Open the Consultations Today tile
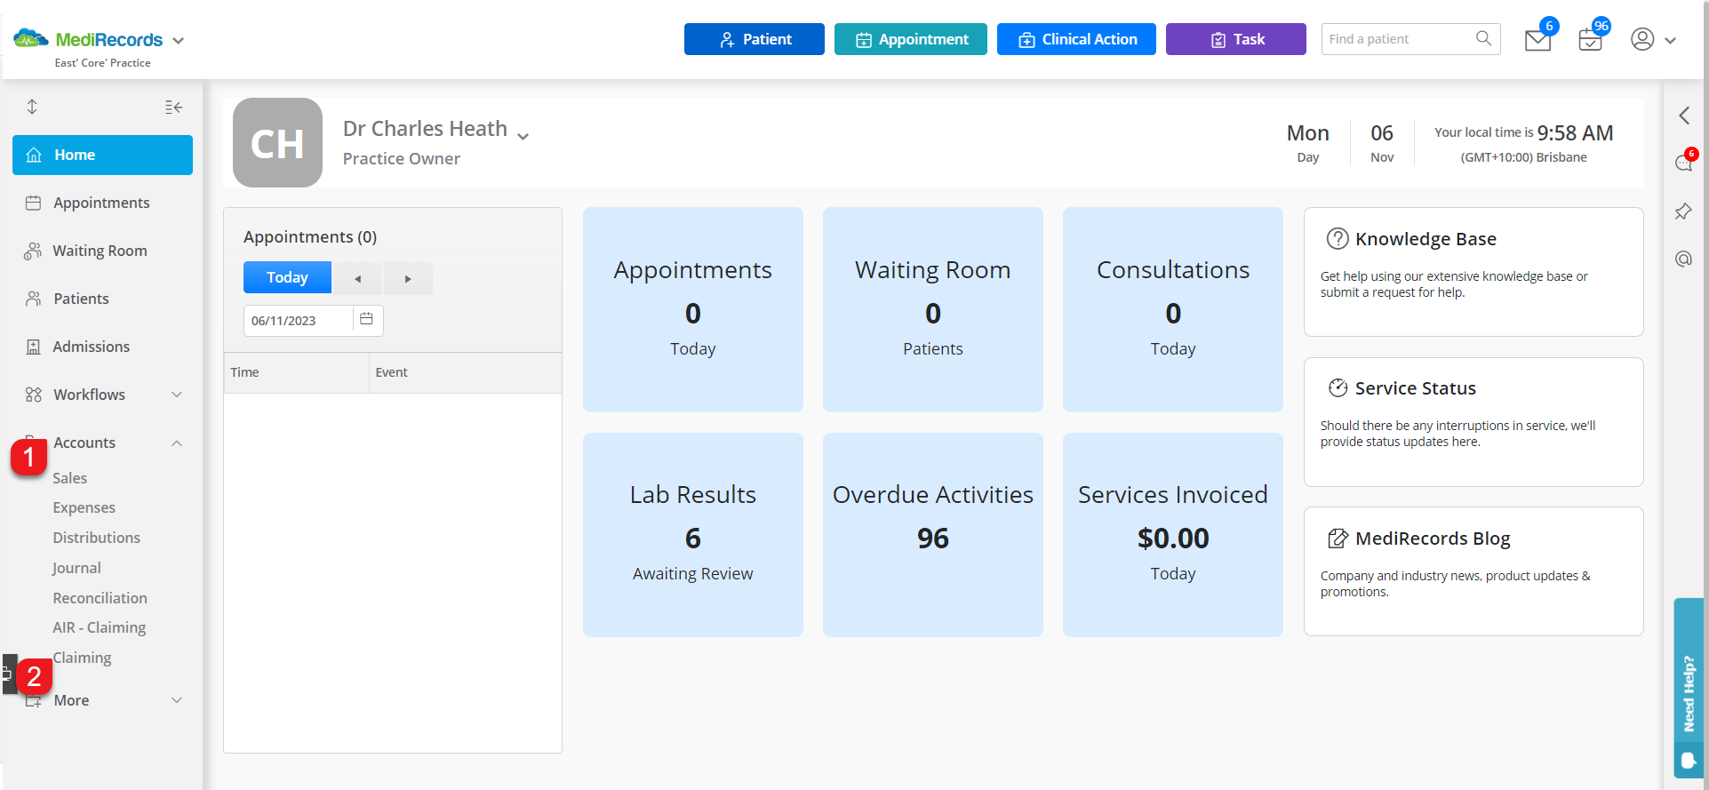The image size is (1709, 790). point(1172,309)
